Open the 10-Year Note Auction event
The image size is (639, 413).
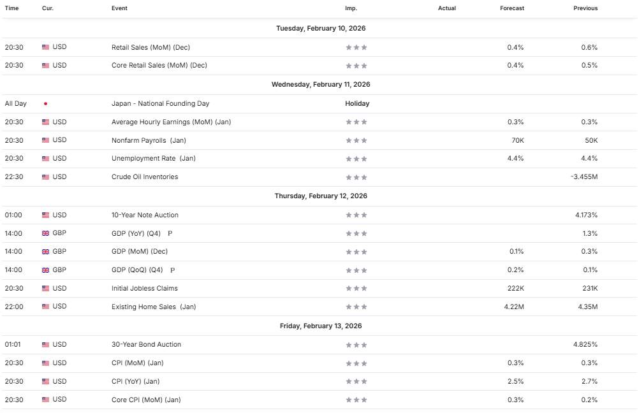click(x=145, y=215)
